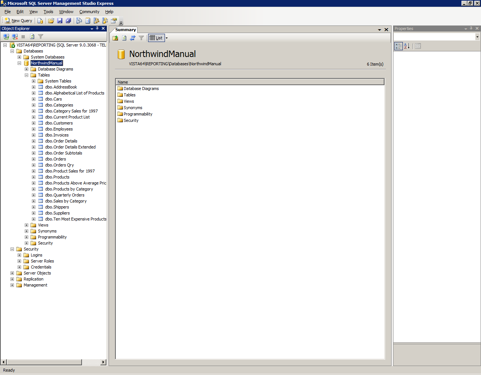Select dbo.Employees in the tree
This screenshot has height=375, width=481.
59,129
